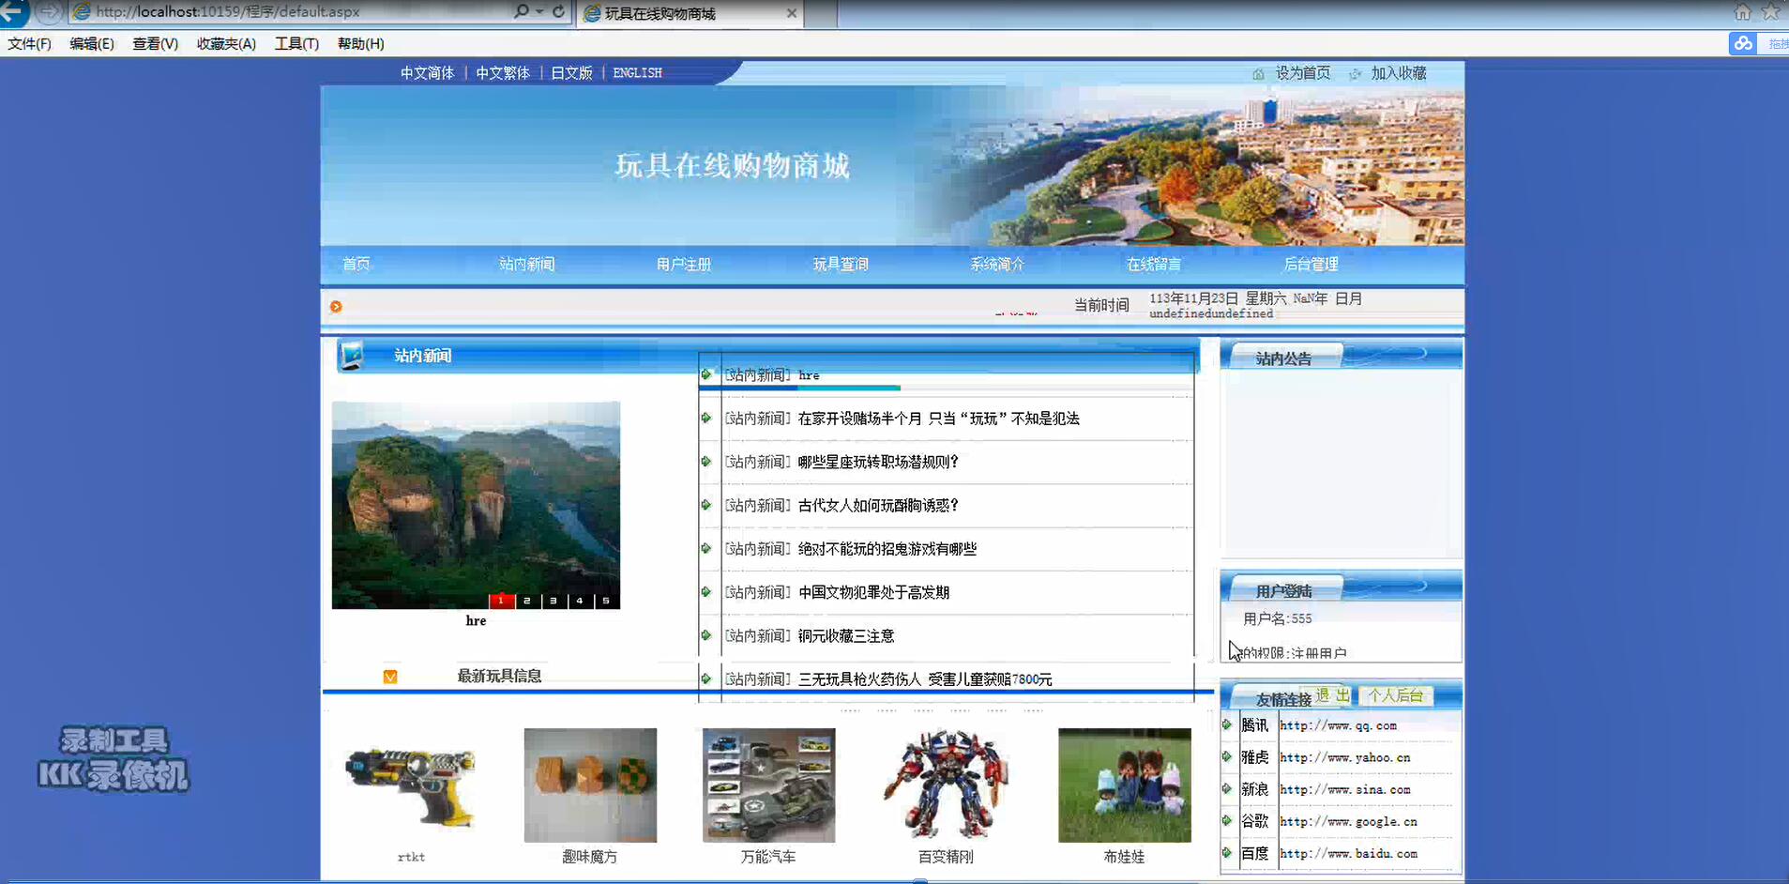The width and height of the screenshot is (1789, 884).
Task: Select slideshow image number 4
Action: pyautogui.click(x=580, y=601)
